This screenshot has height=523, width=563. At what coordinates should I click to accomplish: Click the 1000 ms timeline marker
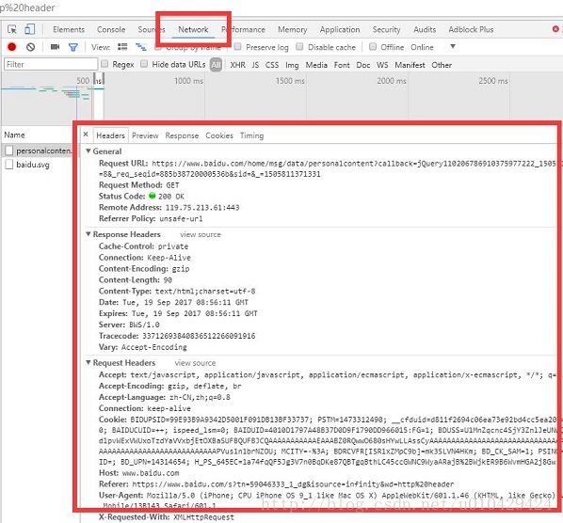coord(188,80)
